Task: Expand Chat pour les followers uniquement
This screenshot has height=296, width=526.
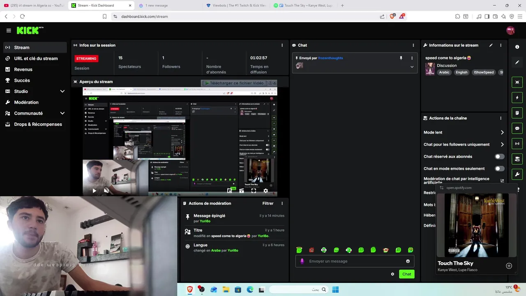Action: tap(502, 144)
